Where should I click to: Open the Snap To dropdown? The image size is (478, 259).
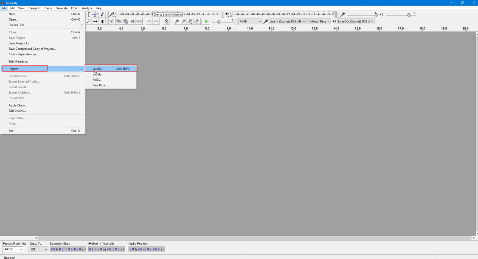(x=39, y=249)
